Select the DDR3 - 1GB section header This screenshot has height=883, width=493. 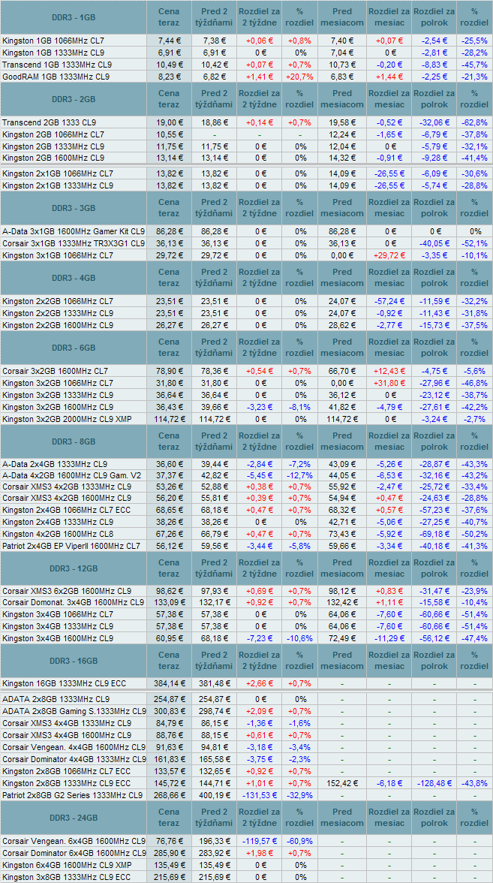(74, 17)
